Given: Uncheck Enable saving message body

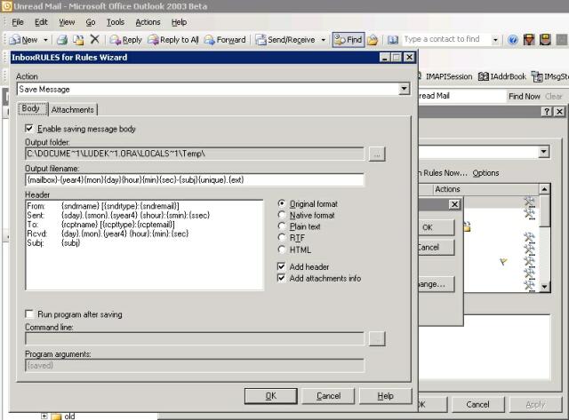Looking at the screenshot, I should click(30, 129).
